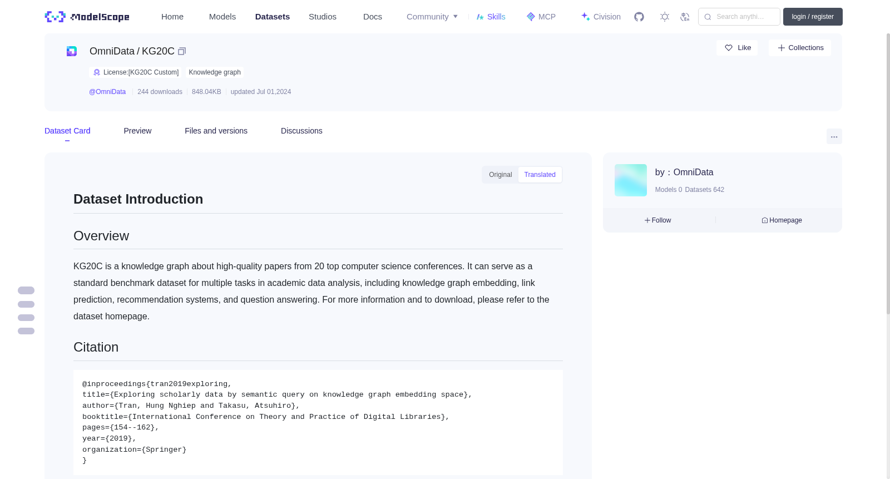This screenshot has width=890, height=479.
Task: Follow the OmniData organization
Action: pyautogui.click(x=658, y=220)
